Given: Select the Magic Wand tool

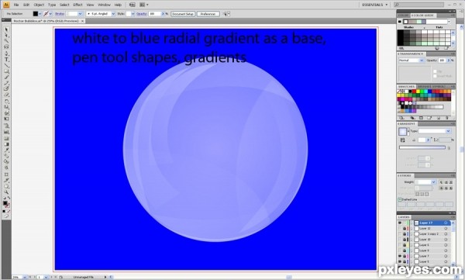Looking at the screenshot, I should (6, 41).
